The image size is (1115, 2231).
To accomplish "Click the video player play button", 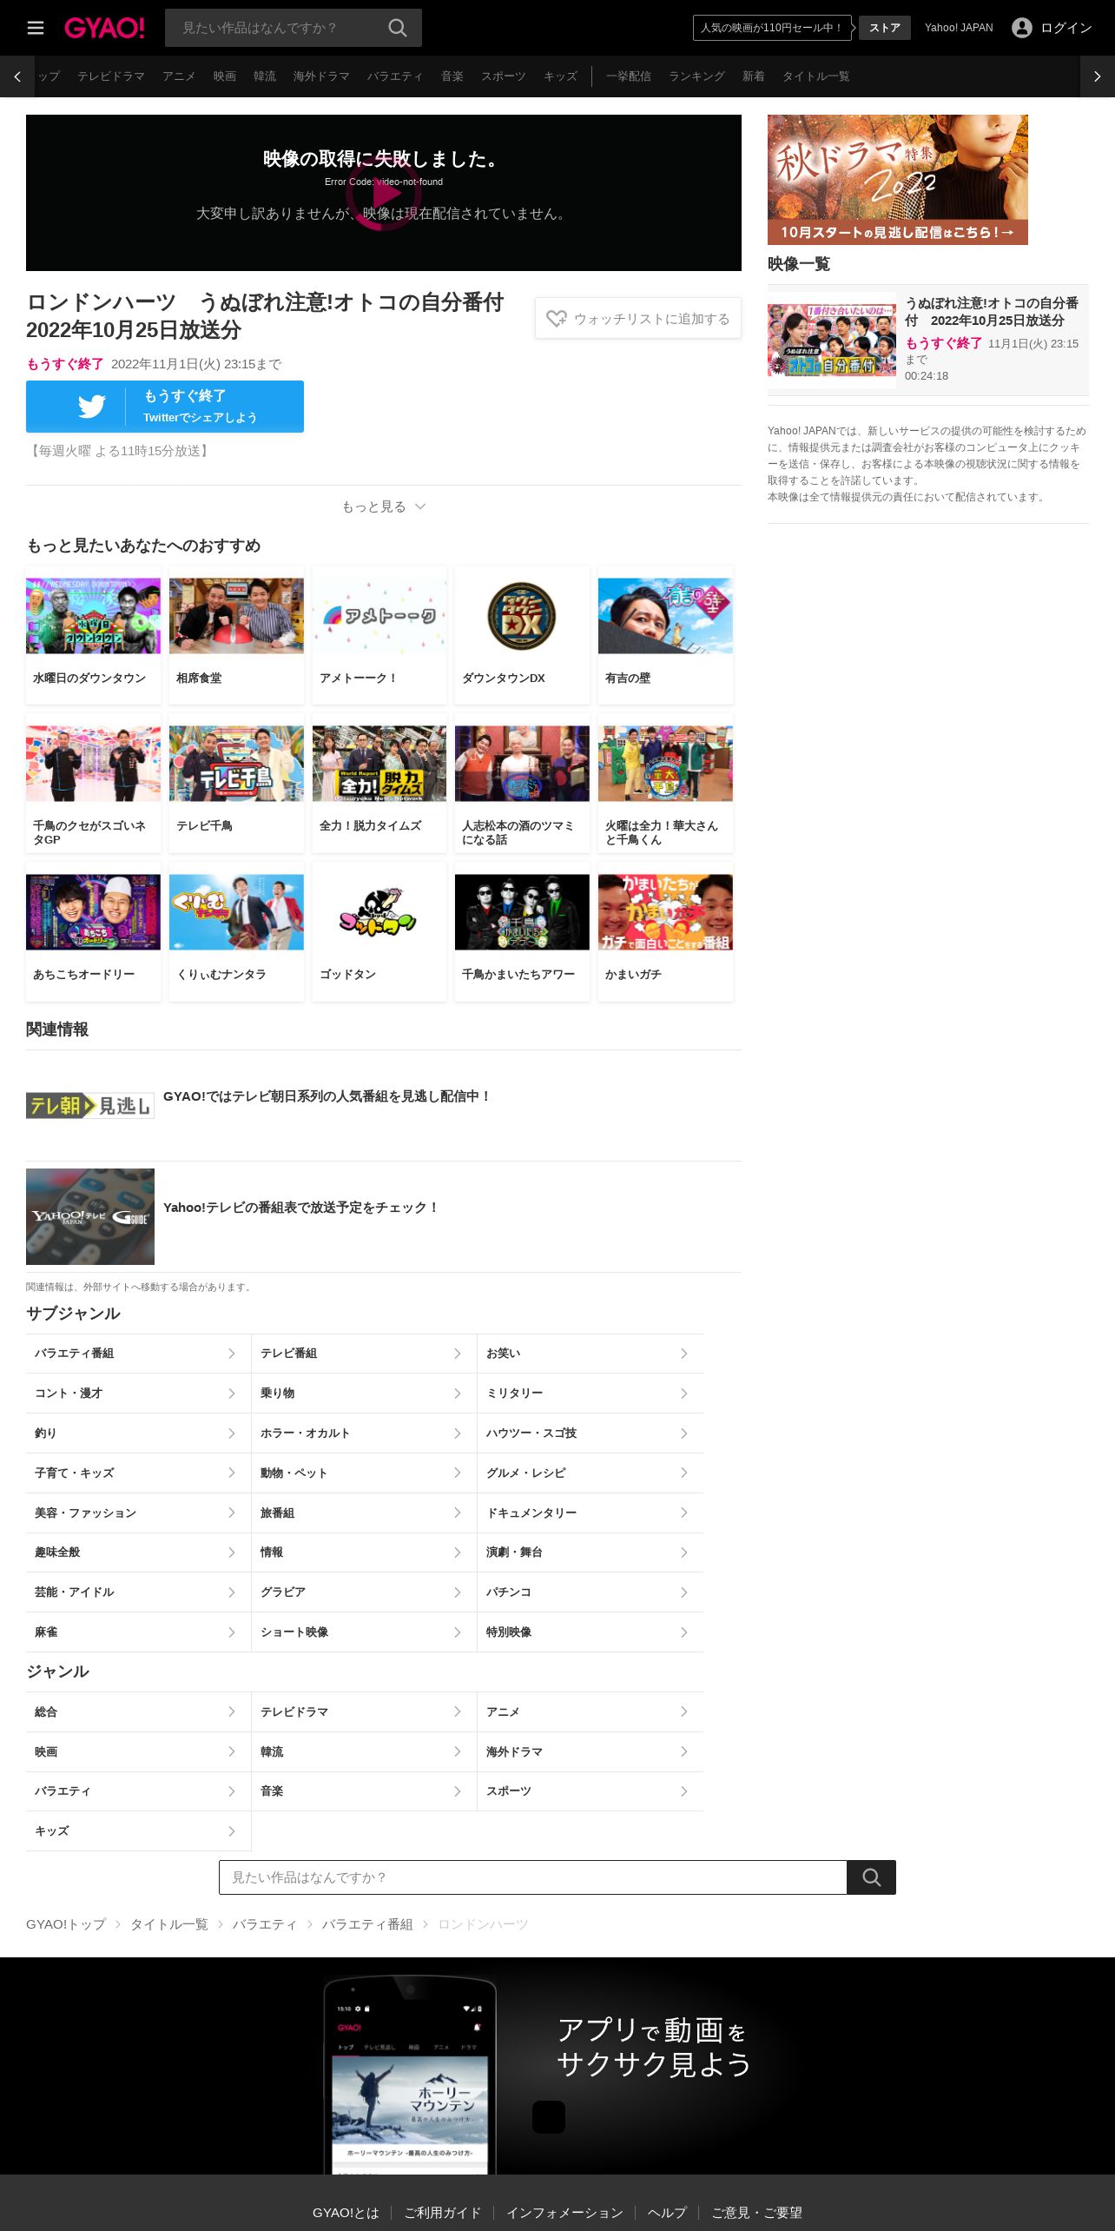I will coord(384,195).
